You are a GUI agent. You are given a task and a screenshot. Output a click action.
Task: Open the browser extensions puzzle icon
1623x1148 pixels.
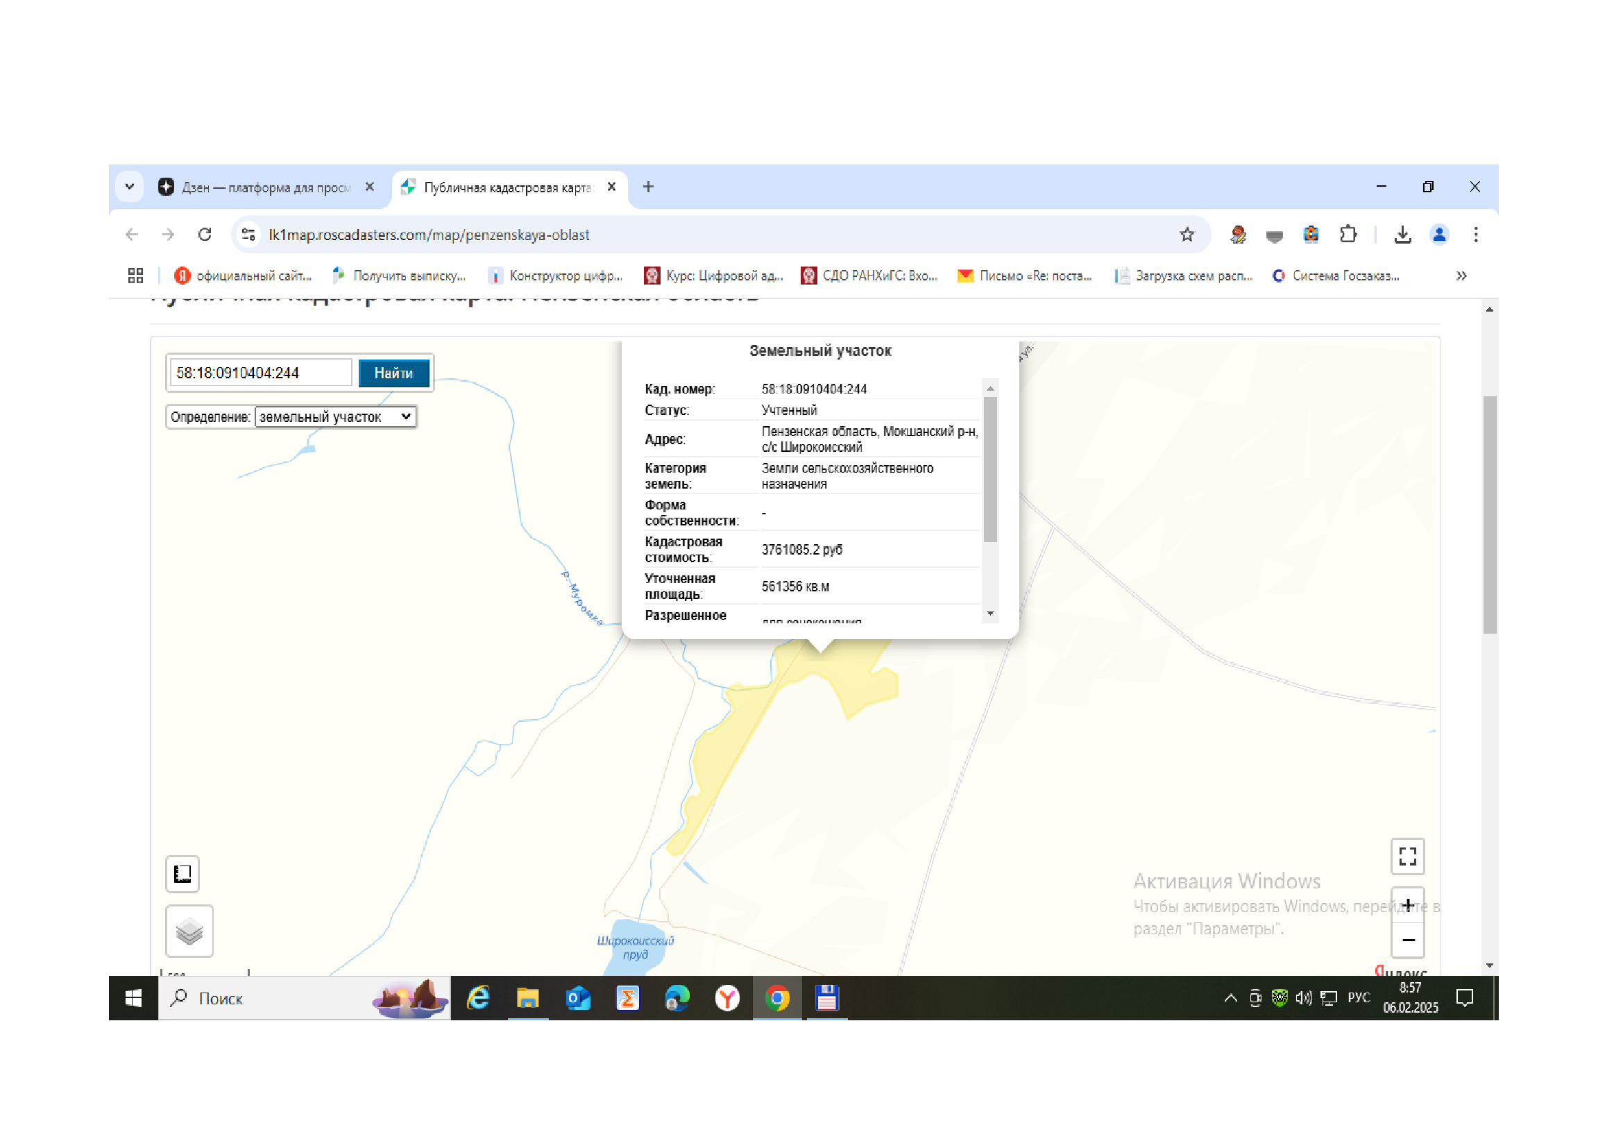pyautogui.click(x=1348, y=235)
